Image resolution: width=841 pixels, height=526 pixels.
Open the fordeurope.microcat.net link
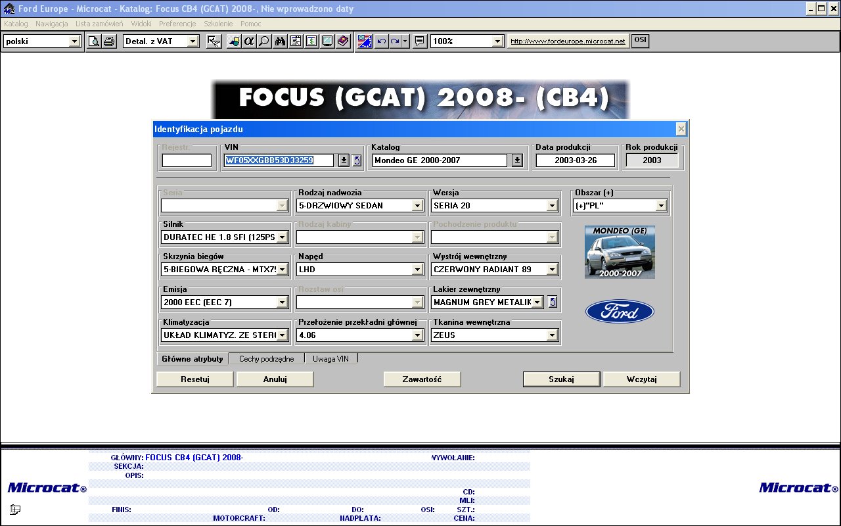tap(568, 41)
